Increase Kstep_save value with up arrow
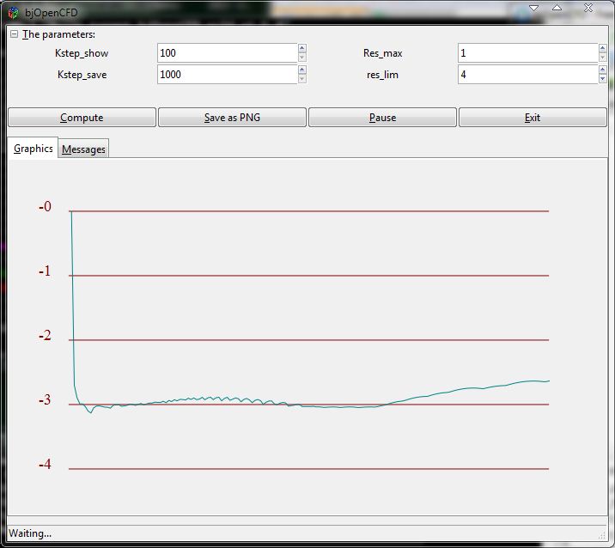The image size is (615, 548). point(301,70)
